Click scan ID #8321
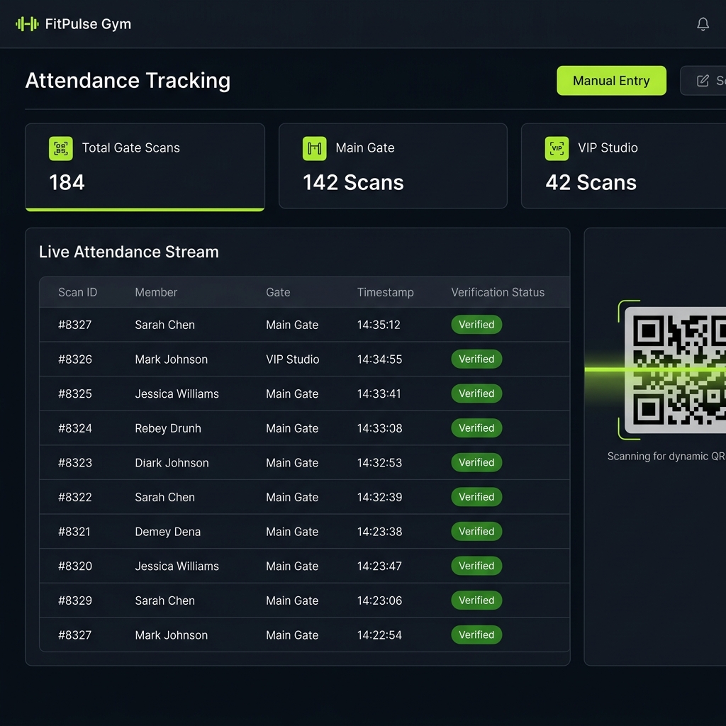Viewport: 726px width, 726px height. (x=74, y=532)
